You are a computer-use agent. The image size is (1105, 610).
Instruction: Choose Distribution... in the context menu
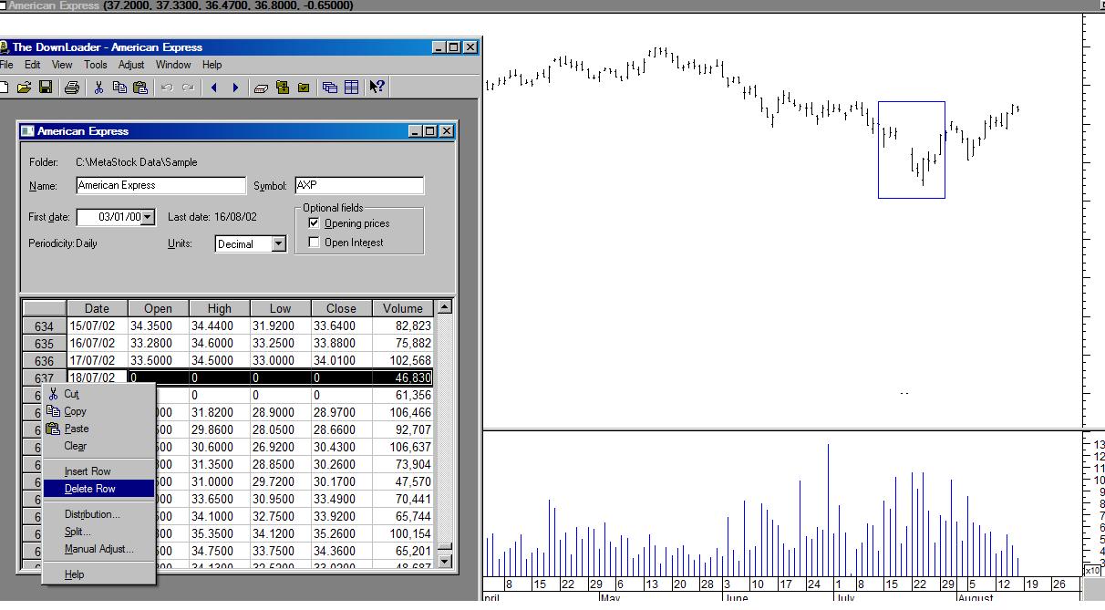[98, 514]
